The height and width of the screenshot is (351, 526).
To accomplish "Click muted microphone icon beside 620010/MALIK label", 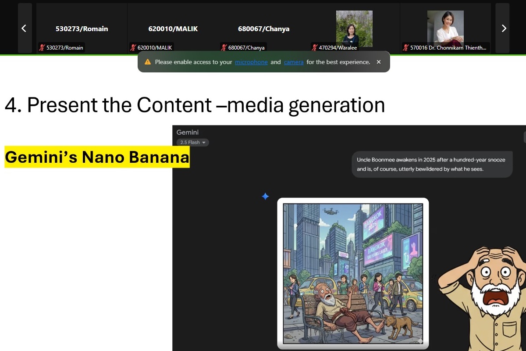I will point(133,48).
